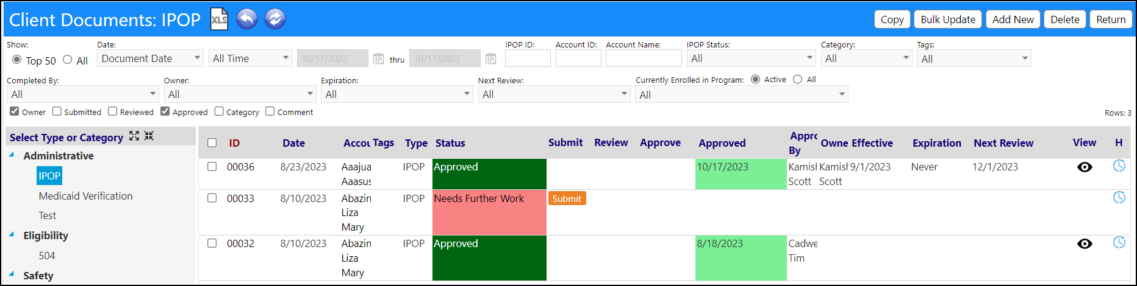Collapse the Administrative tree node

click(12, 155)
